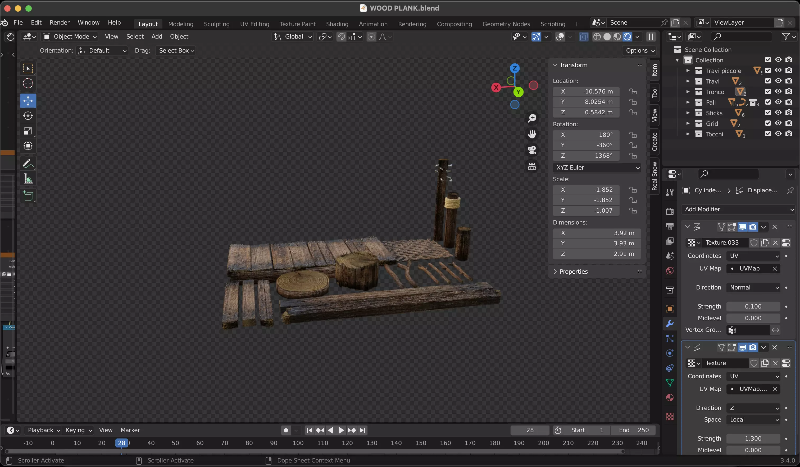This screenshot has height=467, width=800.
Task: Open the Modifier wrench properties tab
Action: pos(670,324)
